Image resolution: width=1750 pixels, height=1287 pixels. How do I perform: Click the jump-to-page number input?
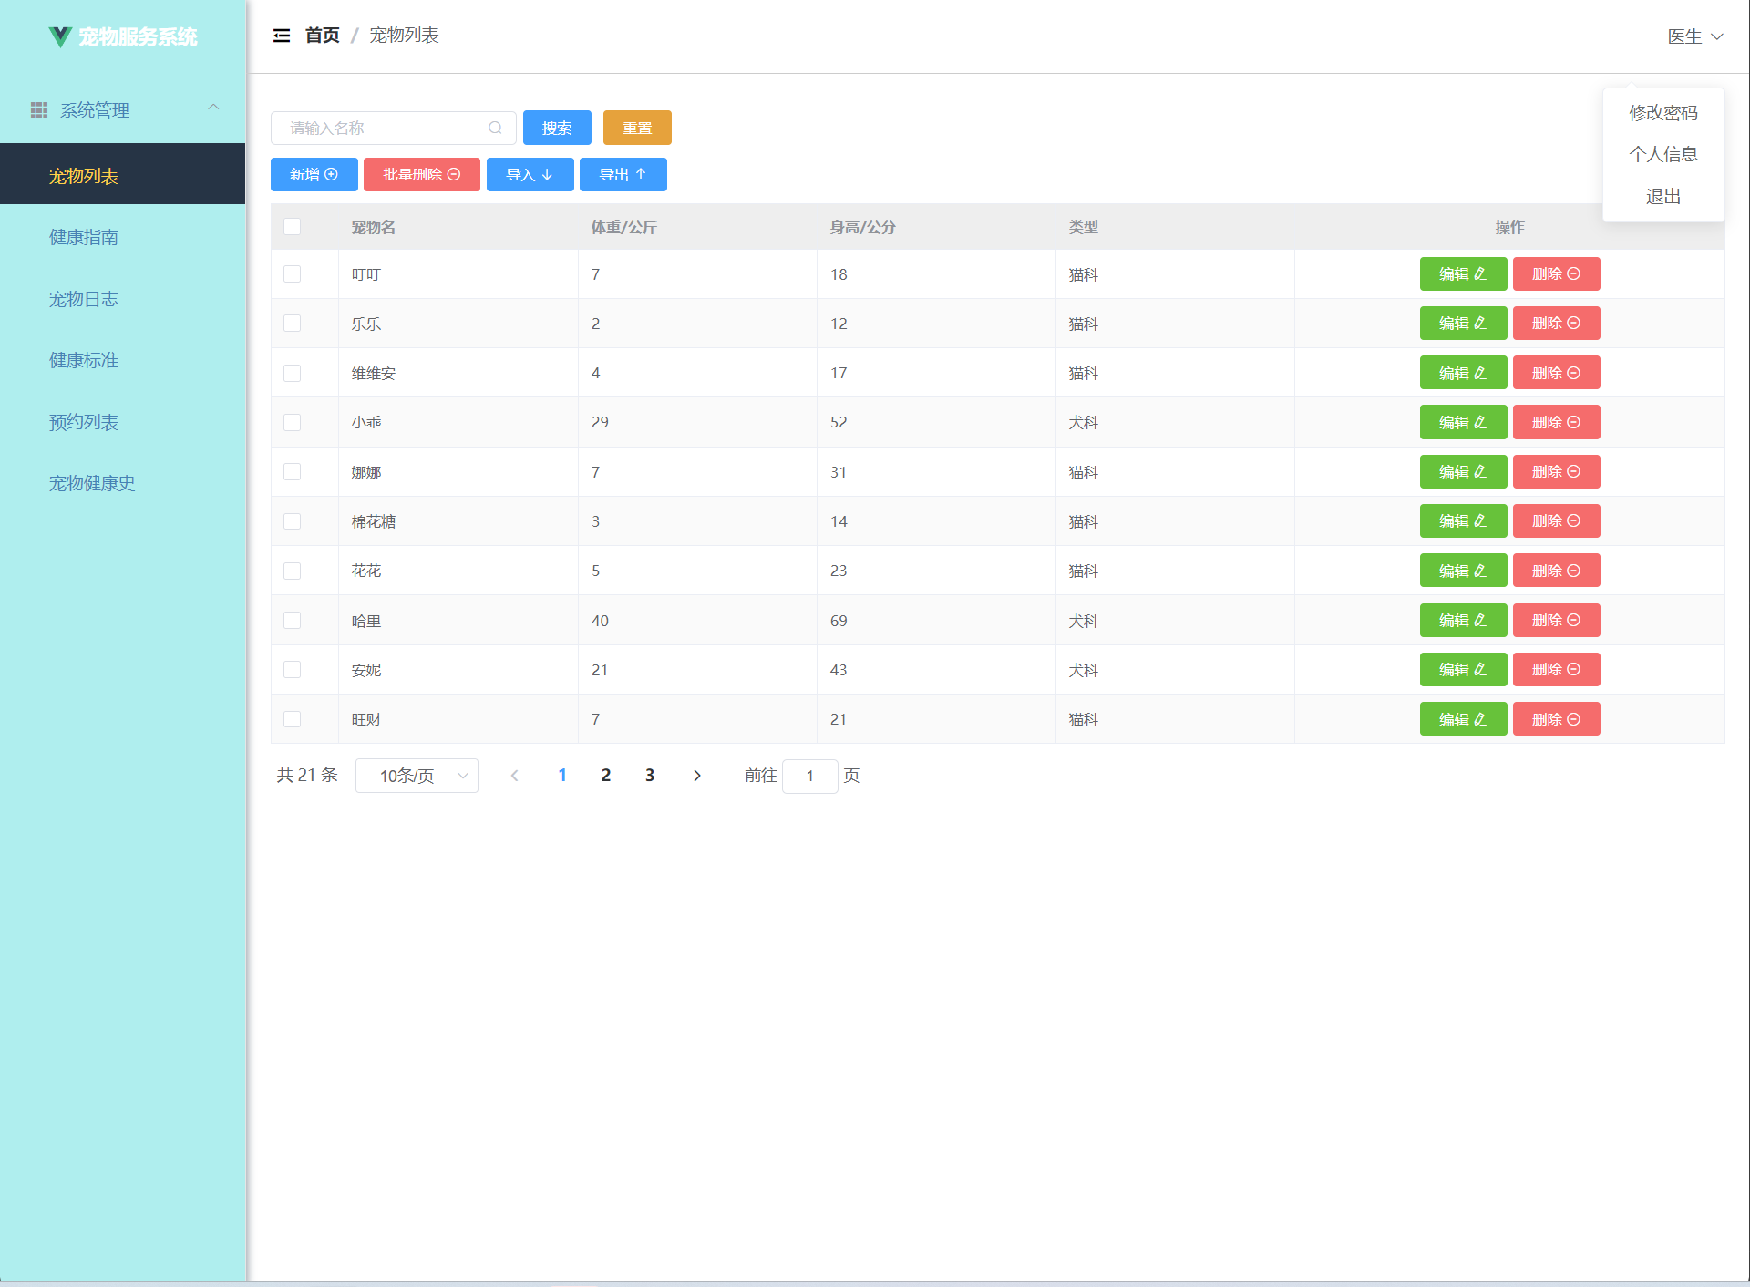pos(809,776)
